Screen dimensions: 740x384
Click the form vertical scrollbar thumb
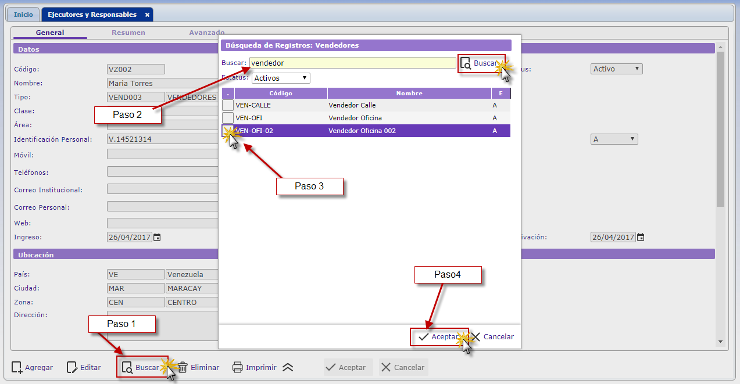point(721,129)
